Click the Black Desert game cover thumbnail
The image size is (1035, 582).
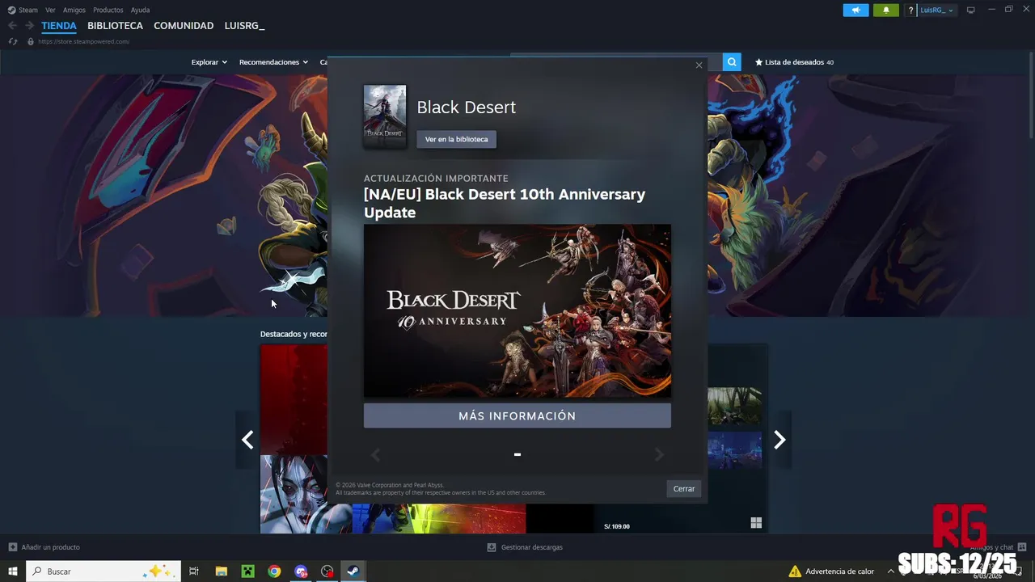click(385, 116)
